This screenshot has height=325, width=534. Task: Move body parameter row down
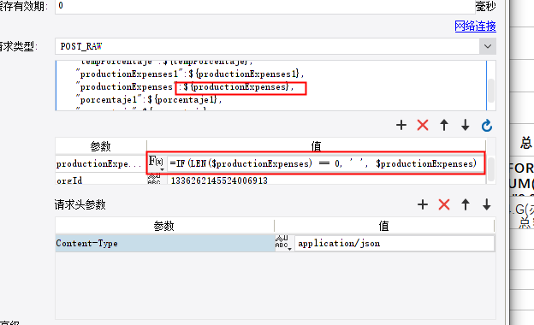point(466,125)
